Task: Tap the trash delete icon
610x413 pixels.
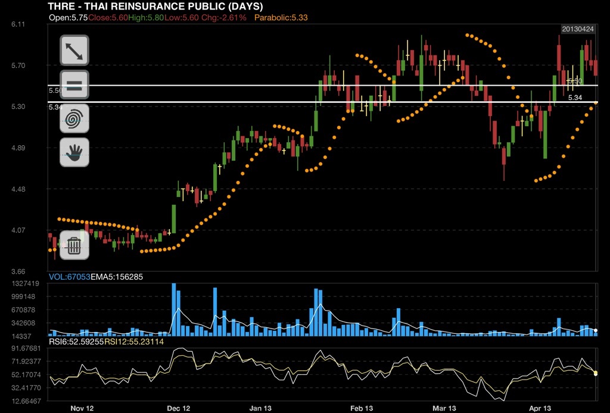Action: [x=74, y=245]
